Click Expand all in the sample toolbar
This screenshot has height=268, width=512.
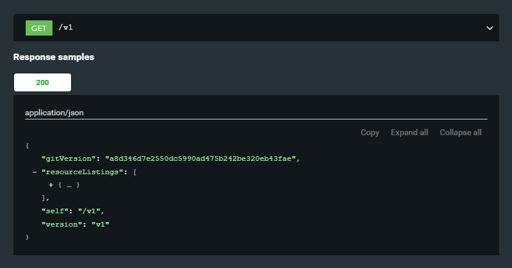tap(409, 132)
